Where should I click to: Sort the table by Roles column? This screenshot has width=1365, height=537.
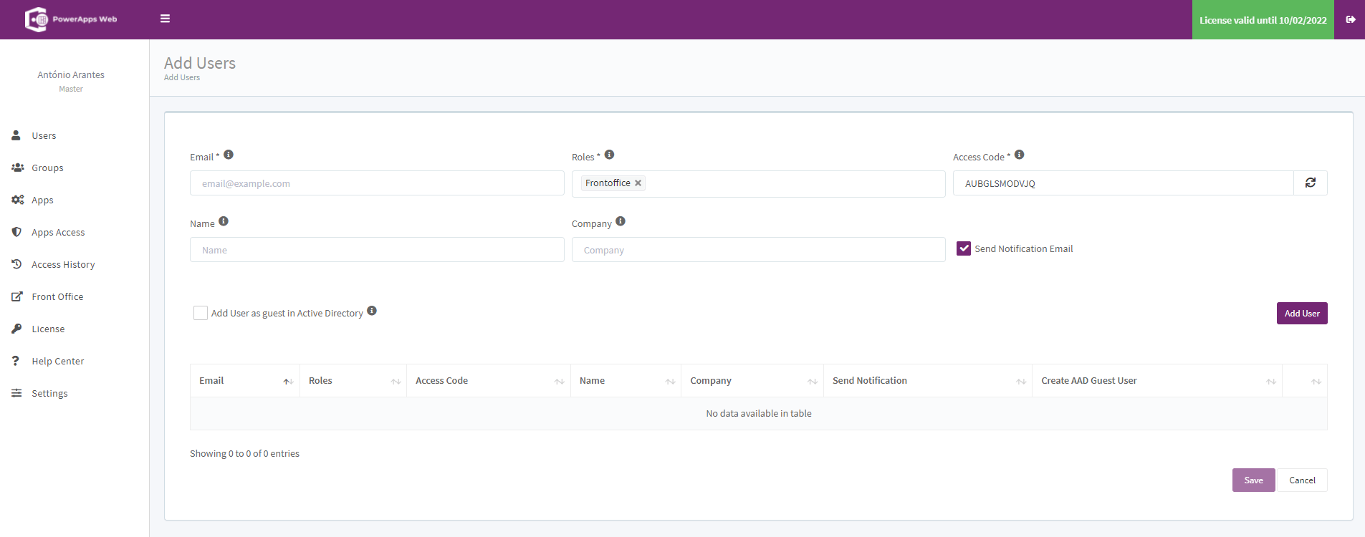click(x=353, y=381)
